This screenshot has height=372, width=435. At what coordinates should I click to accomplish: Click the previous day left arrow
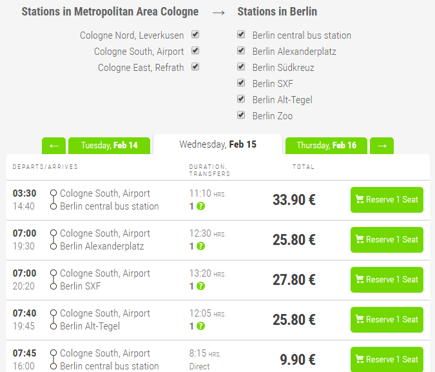tap(54, 146)
